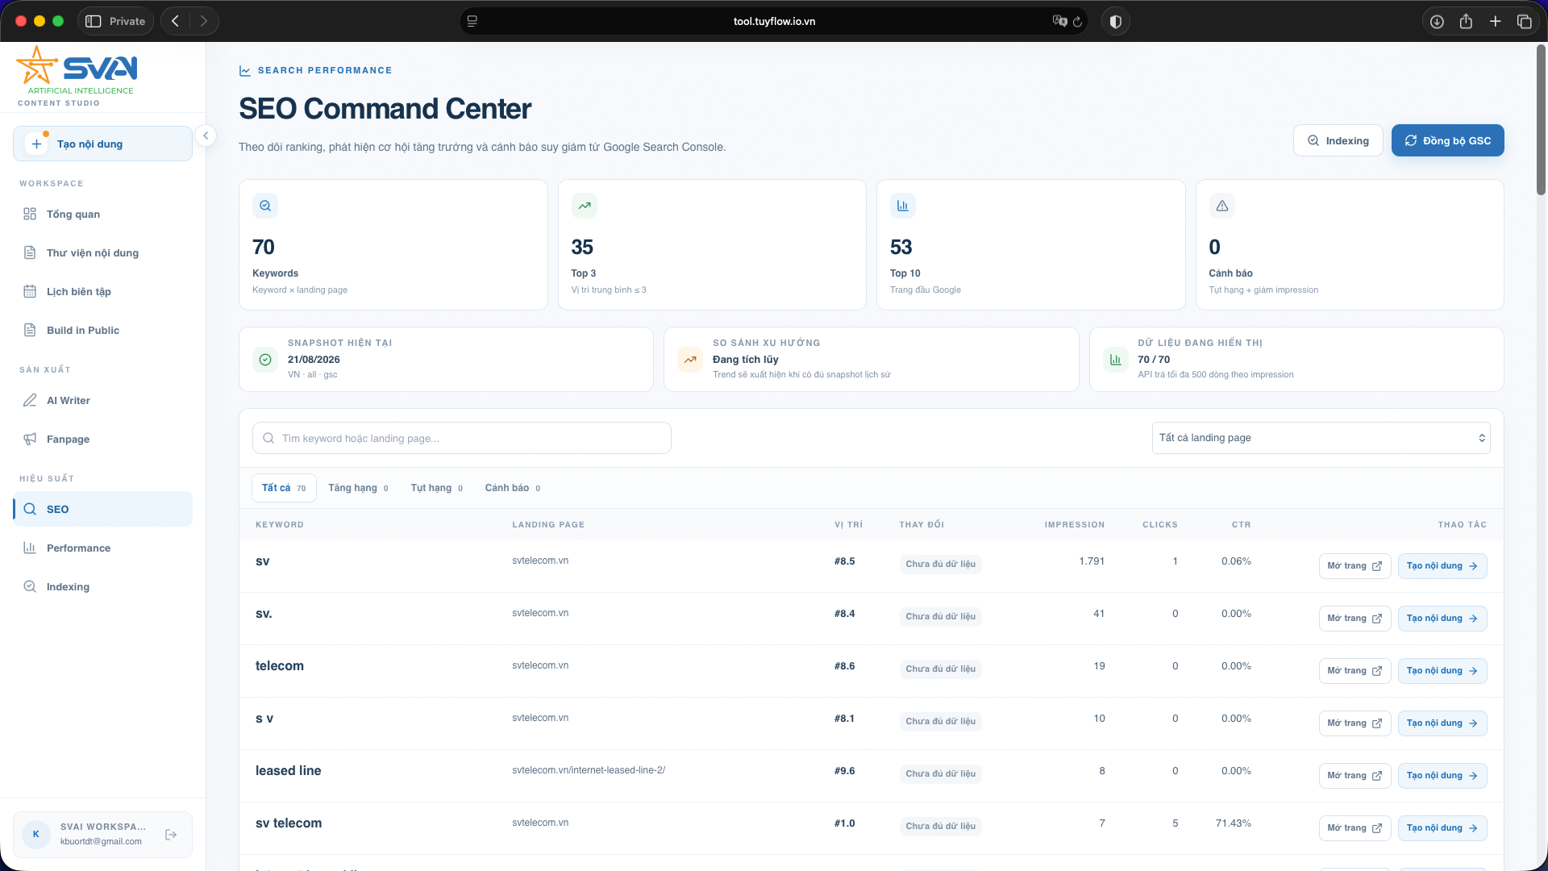The width and height of the screenshot is (1548, 871).
Task: Click the displayed data bar chart icon
Action: (x=1116, y=360)
